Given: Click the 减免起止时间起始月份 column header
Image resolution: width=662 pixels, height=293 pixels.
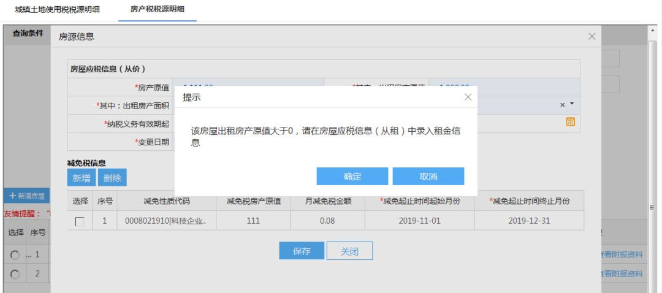Looking at the screenshot, I should [420, 201].
